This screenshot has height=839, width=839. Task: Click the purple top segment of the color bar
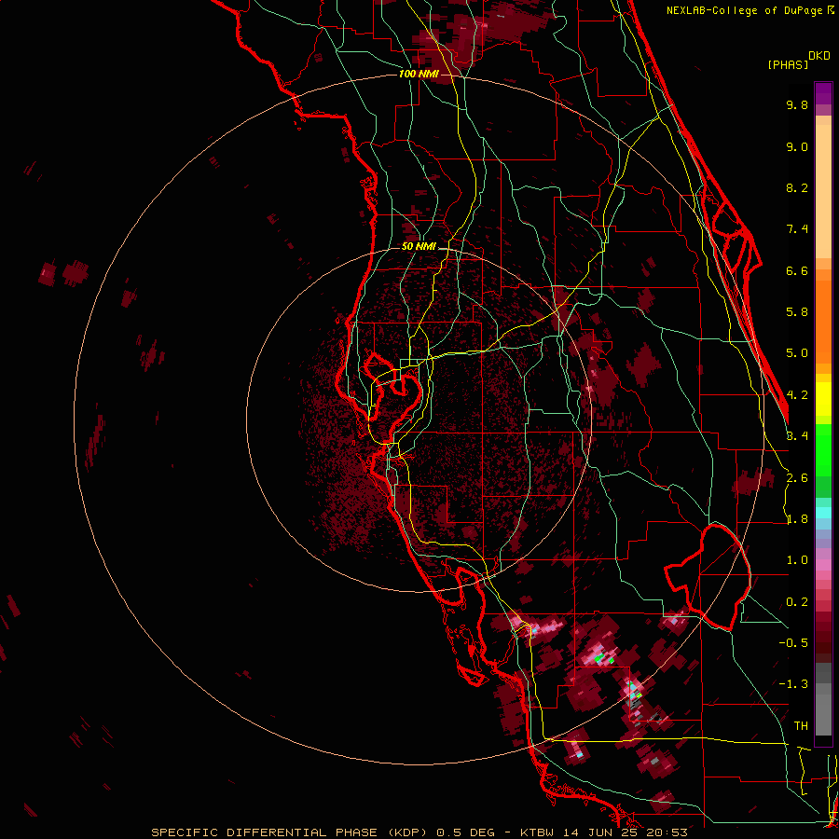(823, 93)
